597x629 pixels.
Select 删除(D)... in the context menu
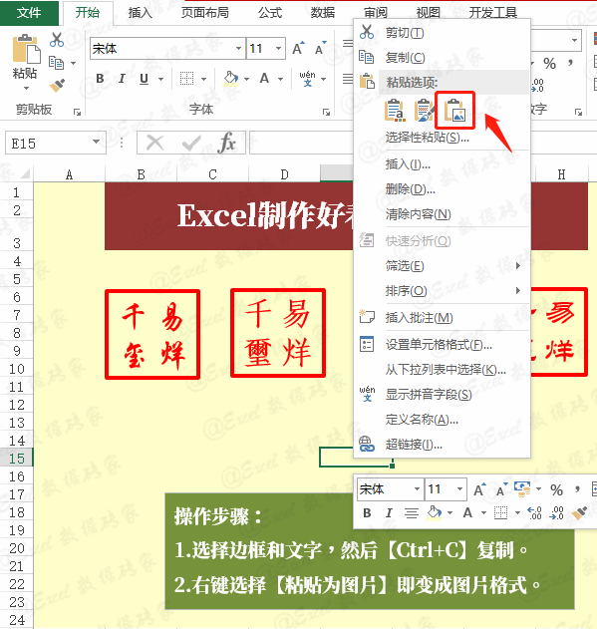[x=442, y=189]
